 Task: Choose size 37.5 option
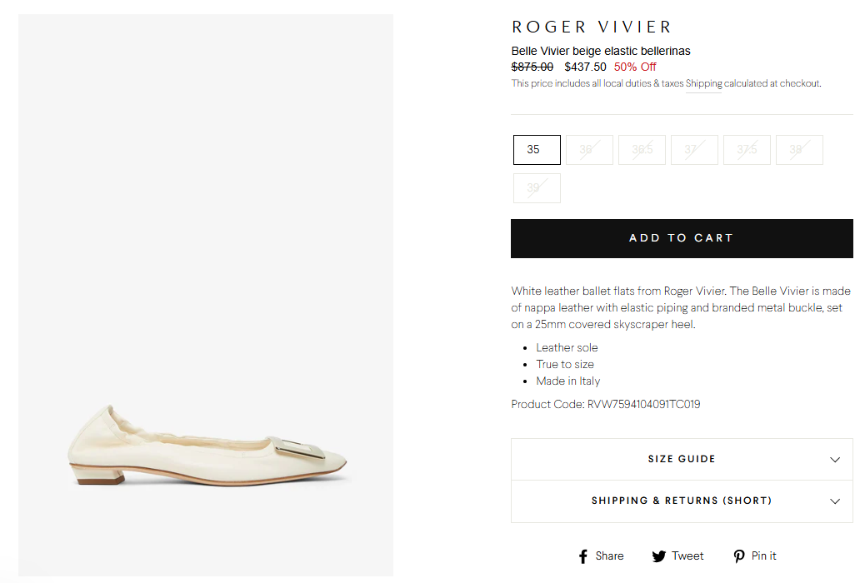747,150
